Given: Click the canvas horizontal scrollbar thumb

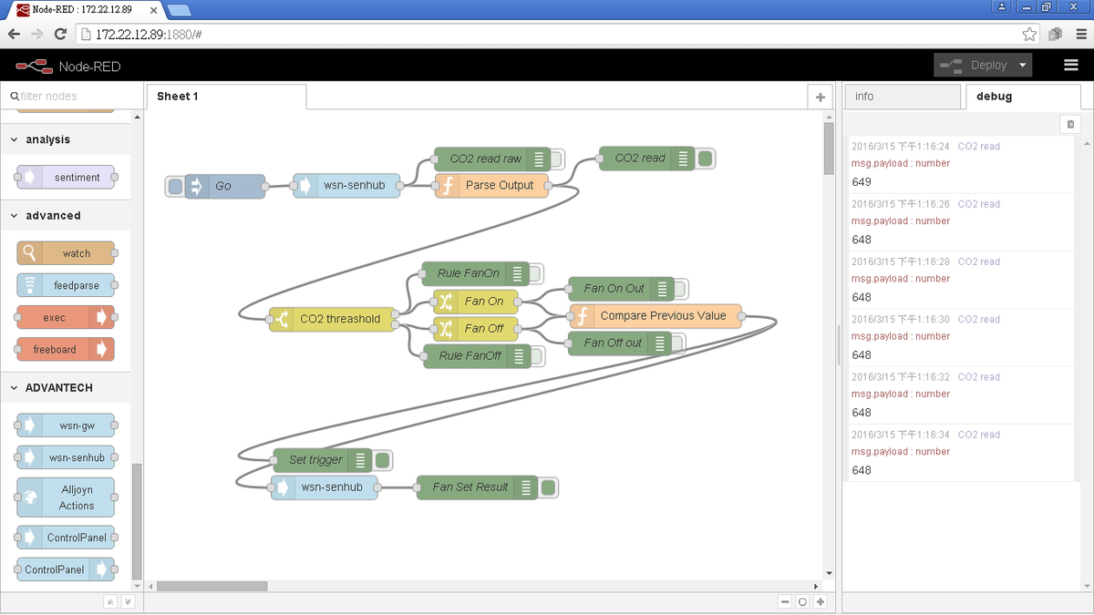Looking at the screenshot, I should pyautogui.click(x=212, y=586).
